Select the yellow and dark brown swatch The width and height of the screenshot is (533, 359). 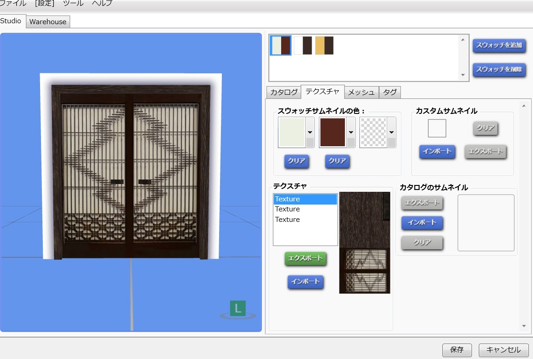click(324, 46)
